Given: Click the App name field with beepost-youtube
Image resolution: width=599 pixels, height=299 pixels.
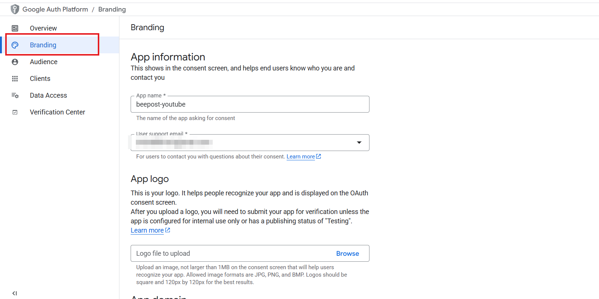Looking at the screenshot, I should [250, 104].
